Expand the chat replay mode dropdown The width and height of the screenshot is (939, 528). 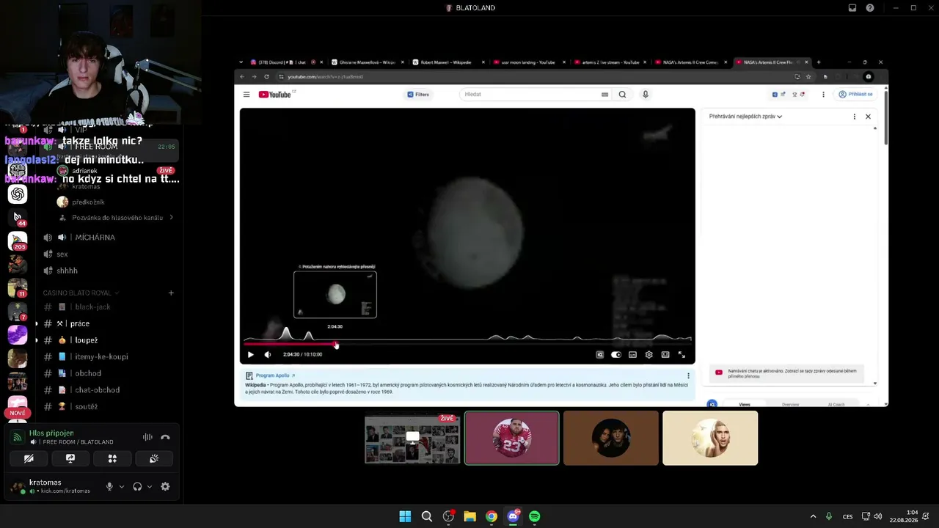[745, 117]
